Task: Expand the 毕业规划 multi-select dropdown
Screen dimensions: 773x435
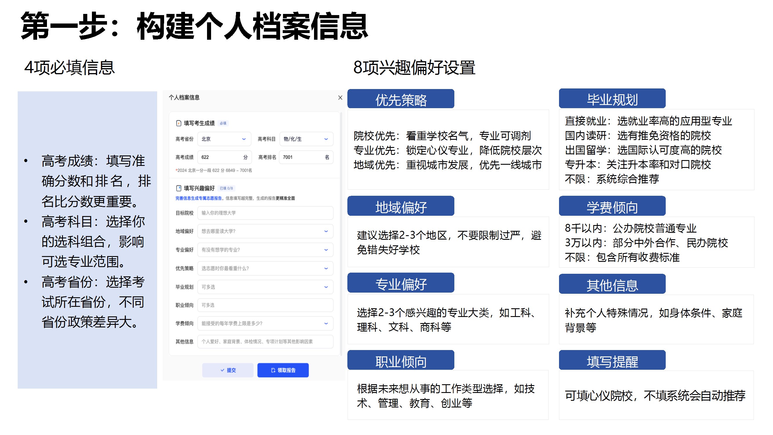Action: click(265, 287)
